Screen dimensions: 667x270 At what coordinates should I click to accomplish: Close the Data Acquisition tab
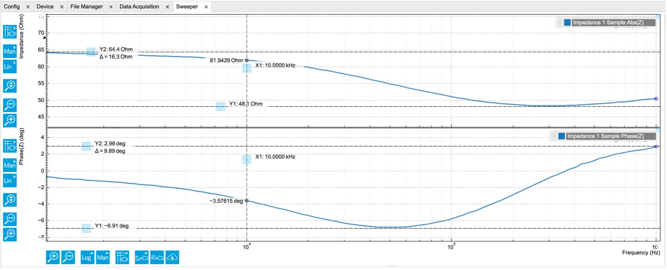click(x=168, y=7)
